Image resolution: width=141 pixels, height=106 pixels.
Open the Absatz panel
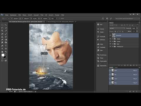click(x=100, y=32)
